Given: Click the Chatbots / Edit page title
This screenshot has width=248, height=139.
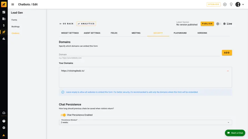Looking at the screenshot, I should 28,4.
